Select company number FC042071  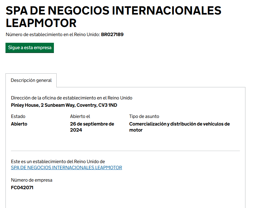tap(22, 187)
